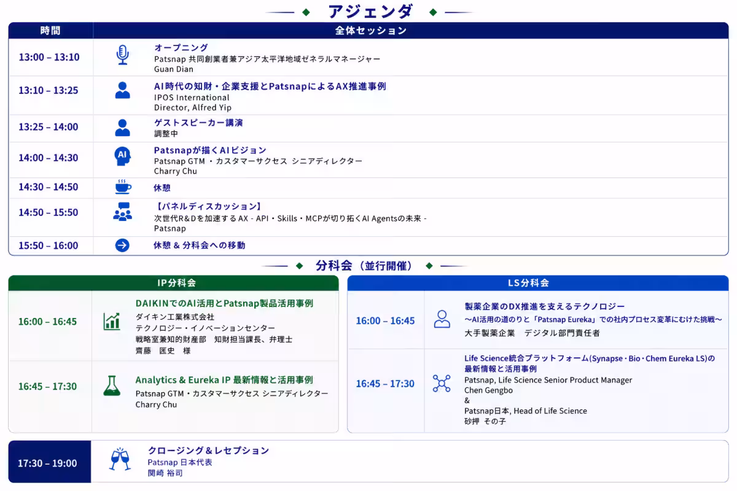Click the 調整中 text under guest speaker

[x=166, y=133]
